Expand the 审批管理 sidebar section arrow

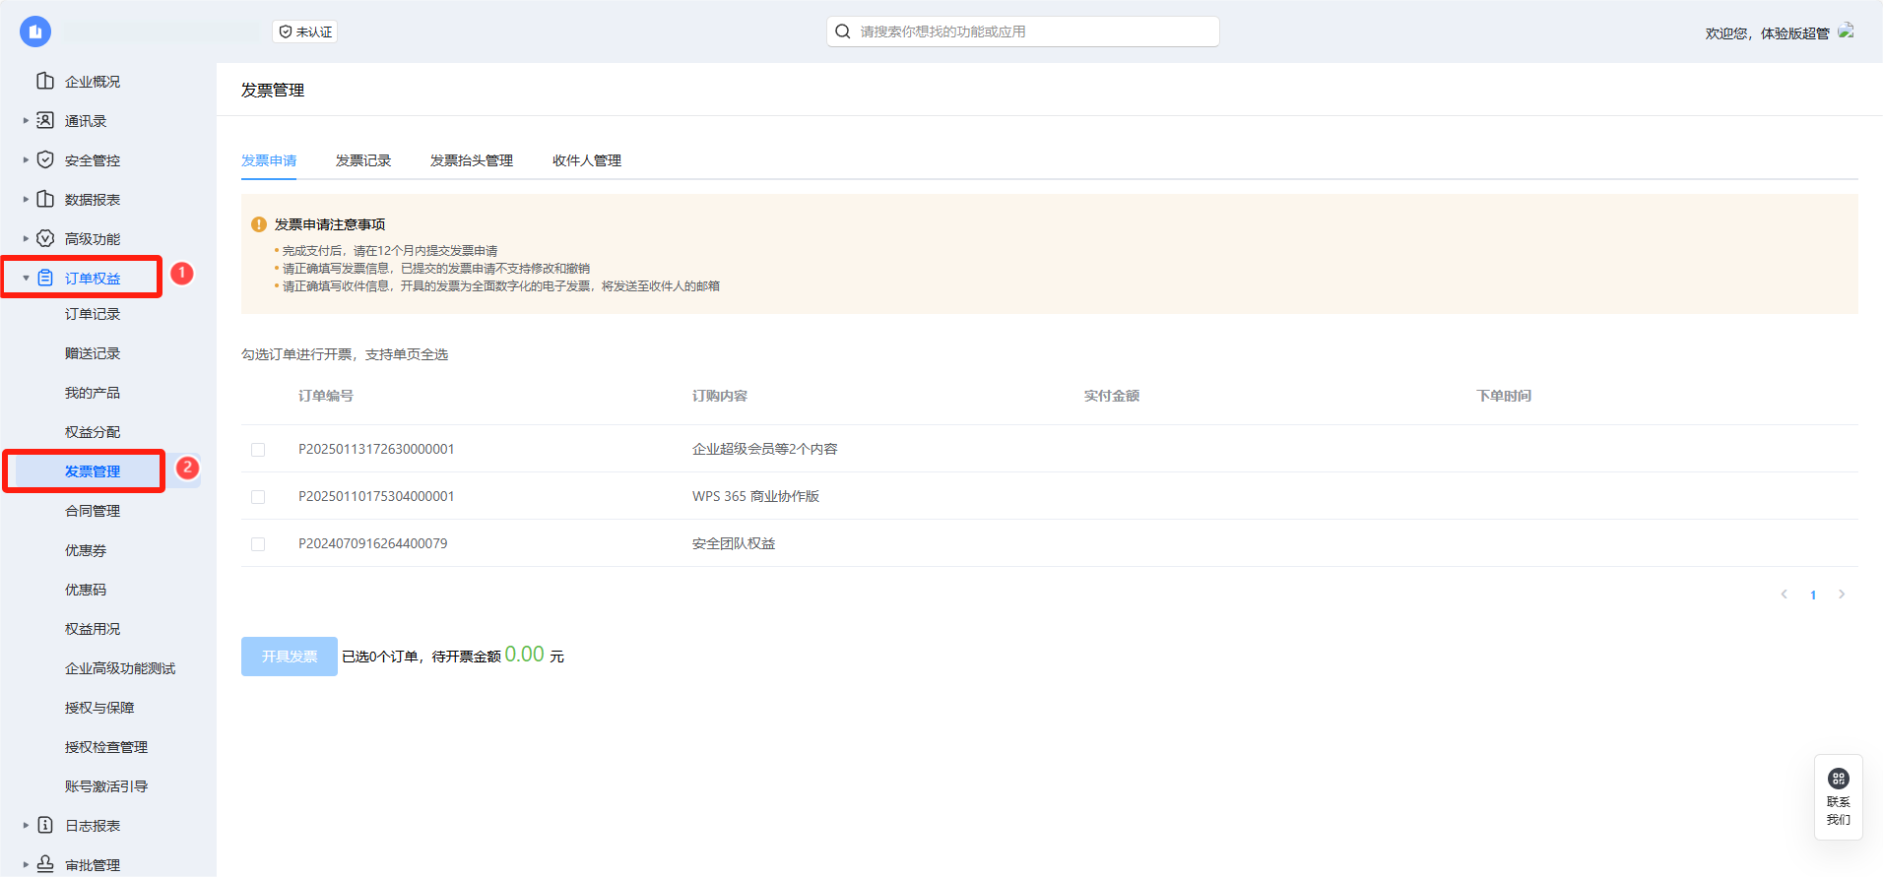(26, 864)
